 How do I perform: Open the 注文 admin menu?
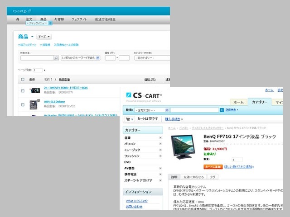tap(29, 19)
